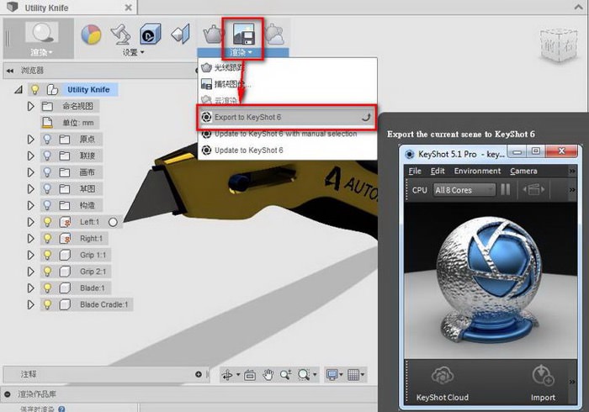Click the cloud Render teapot icon
The image size is (589, 412).
(275, 34)
